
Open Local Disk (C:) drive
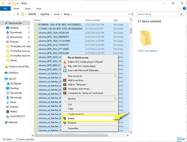tap(15, 116)
